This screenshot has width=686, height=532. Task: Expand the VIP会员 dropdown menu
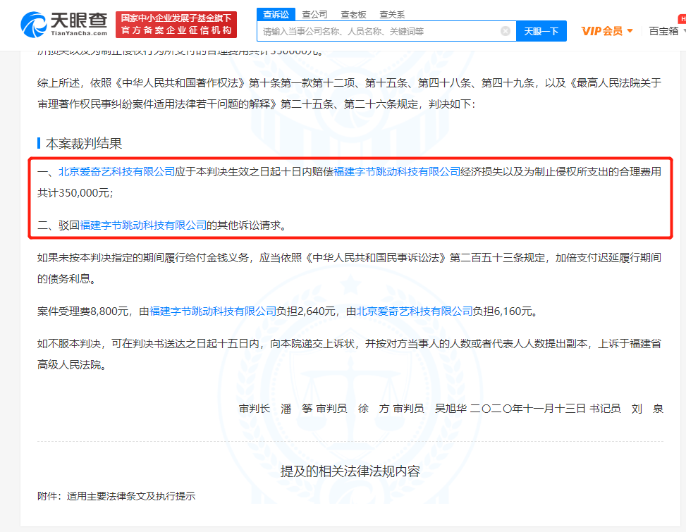[607, 31]
